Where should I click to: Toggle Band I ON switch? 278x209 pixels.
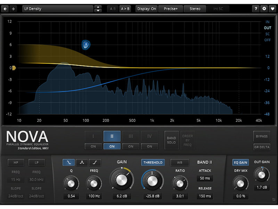[93, 146]
